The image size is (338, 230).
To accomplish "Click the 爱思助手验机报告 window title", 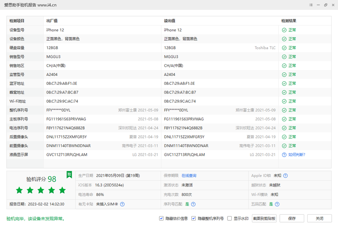I will click(x=30, y=5).
